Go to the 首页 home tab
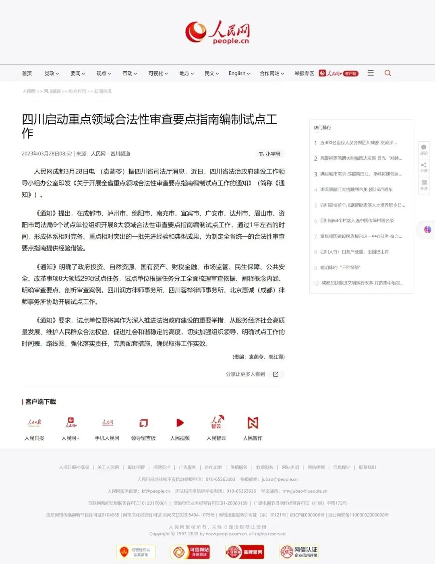 coord(27,73)
